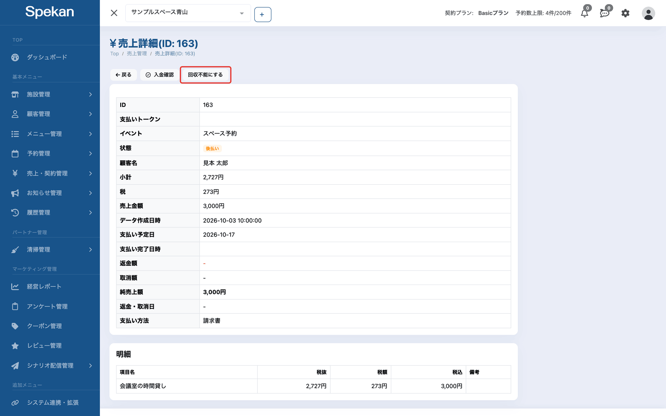Expand the 予約管理 chevron
666x416 pixels.
(x=90, y=154)
